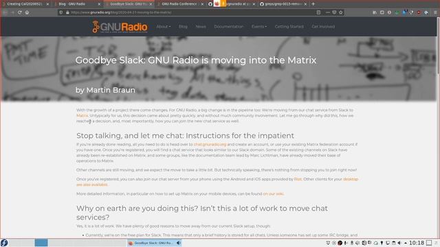Open Get Involved nav item

(323, 27)
